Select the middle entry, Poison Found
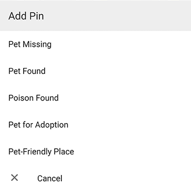The height and width of the screenshot is (193, 191). (95, 98)
